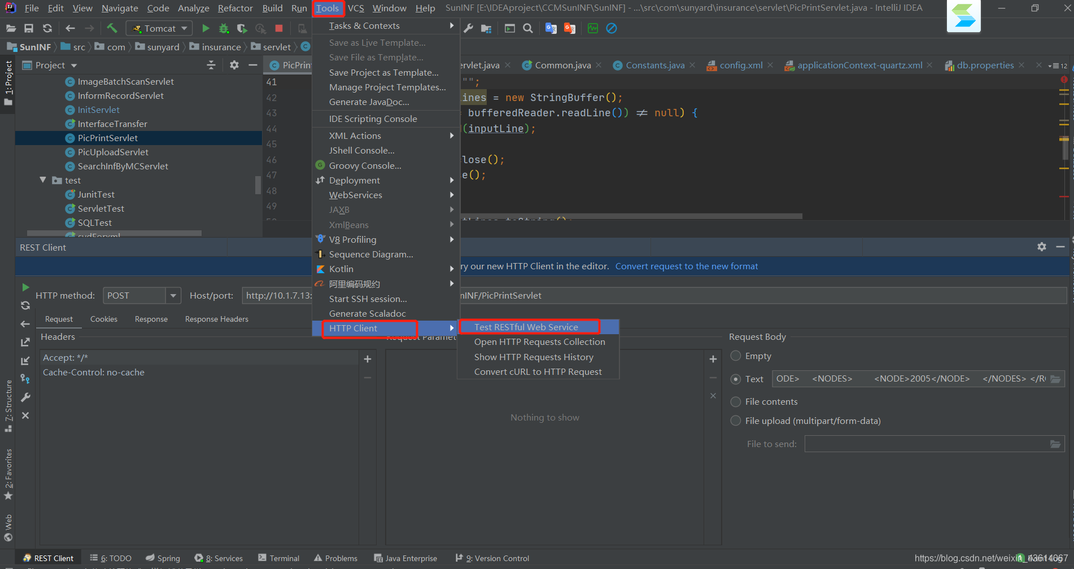Click Convert request to the new format link
The image size is (1074, 569).
click(x=687, y=266)
